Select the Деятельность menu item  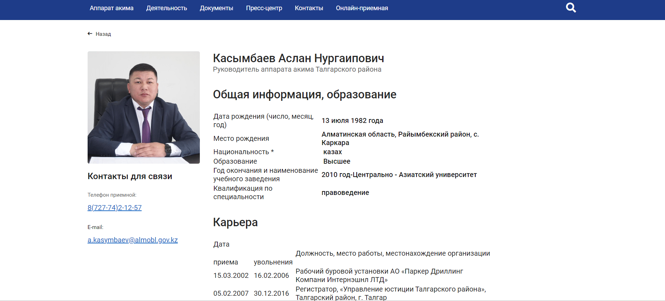coord(166,8)
